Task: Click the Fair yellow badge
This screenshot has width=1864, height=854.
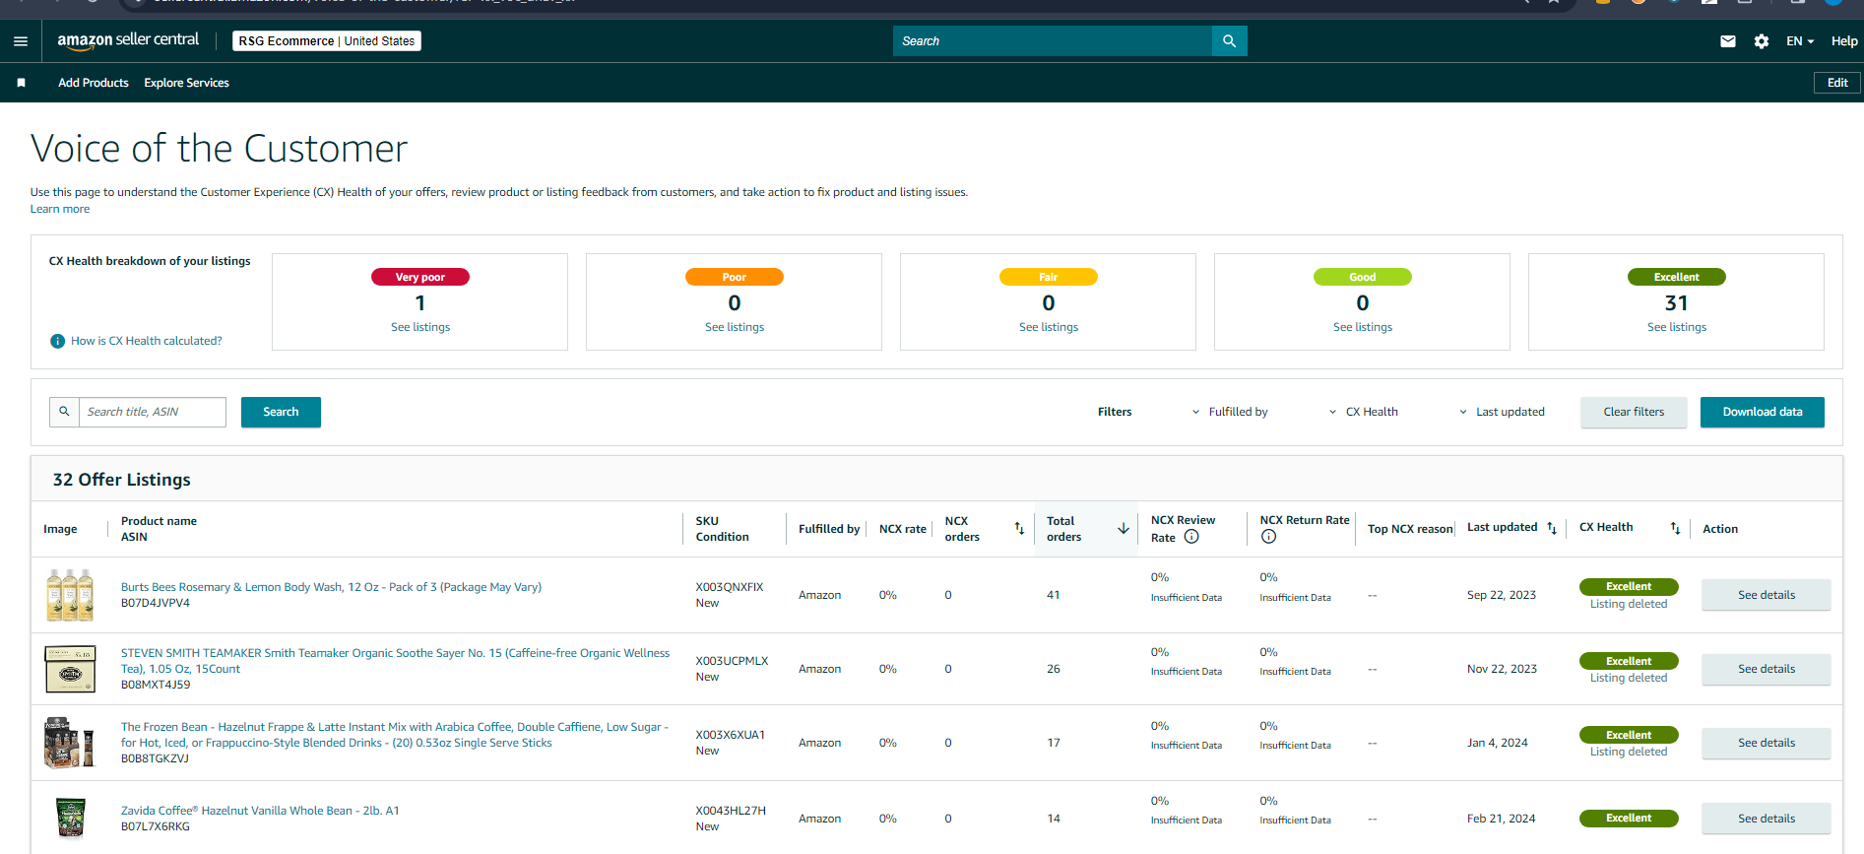Action: point(1049,277)
